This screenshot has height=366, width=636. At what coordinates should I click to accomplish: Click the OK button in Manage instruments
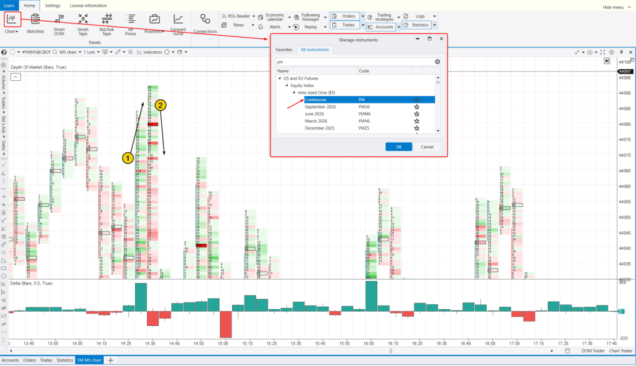[x=398, y=146]
